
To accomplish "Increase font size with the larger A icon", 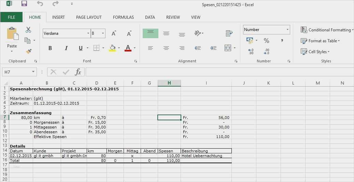I will click(x=114, y=33).
